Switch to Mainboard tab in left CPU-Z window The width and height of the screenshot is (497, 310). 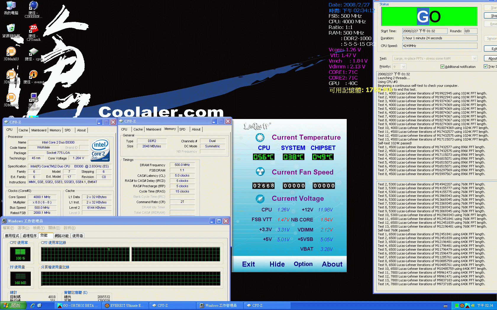coord(39,130)
